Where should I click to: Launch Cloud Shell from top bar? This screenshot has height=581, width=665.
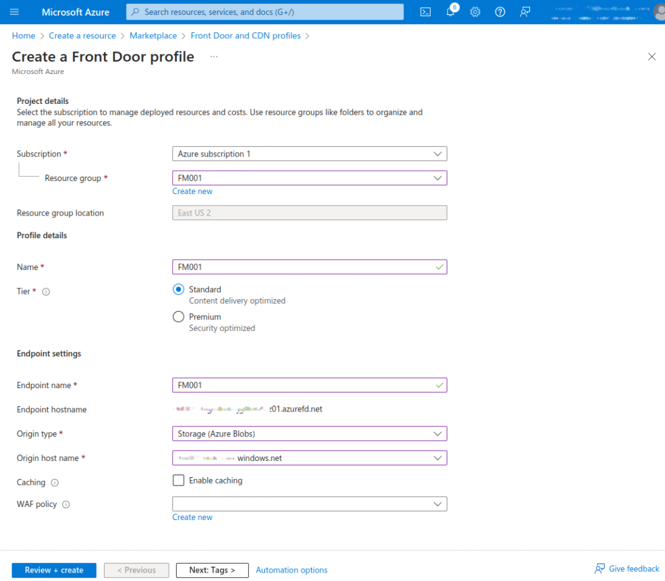coord(425,12)
